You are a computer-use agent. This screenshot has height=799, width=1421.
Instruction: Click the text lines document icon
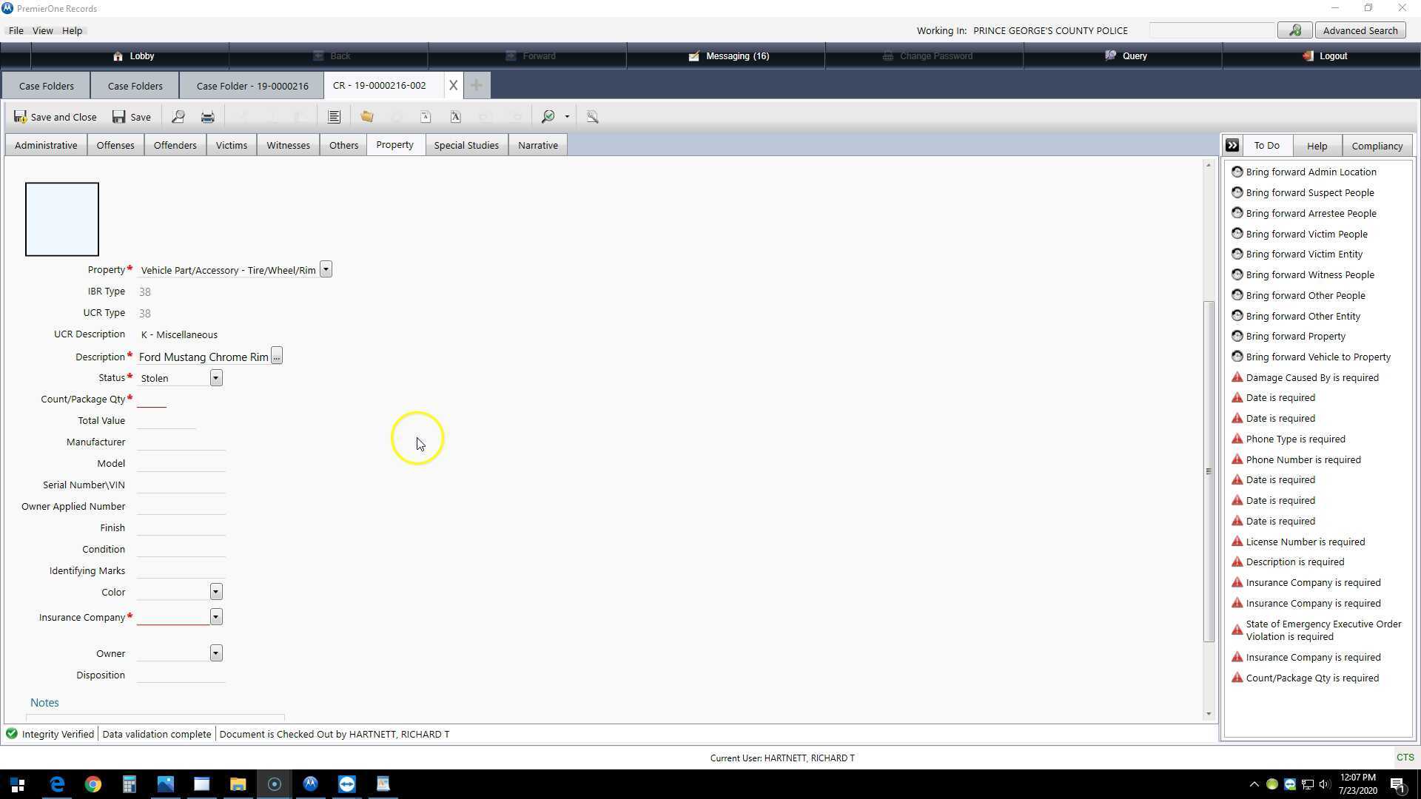pyautogui.click(x=334, y=117)
